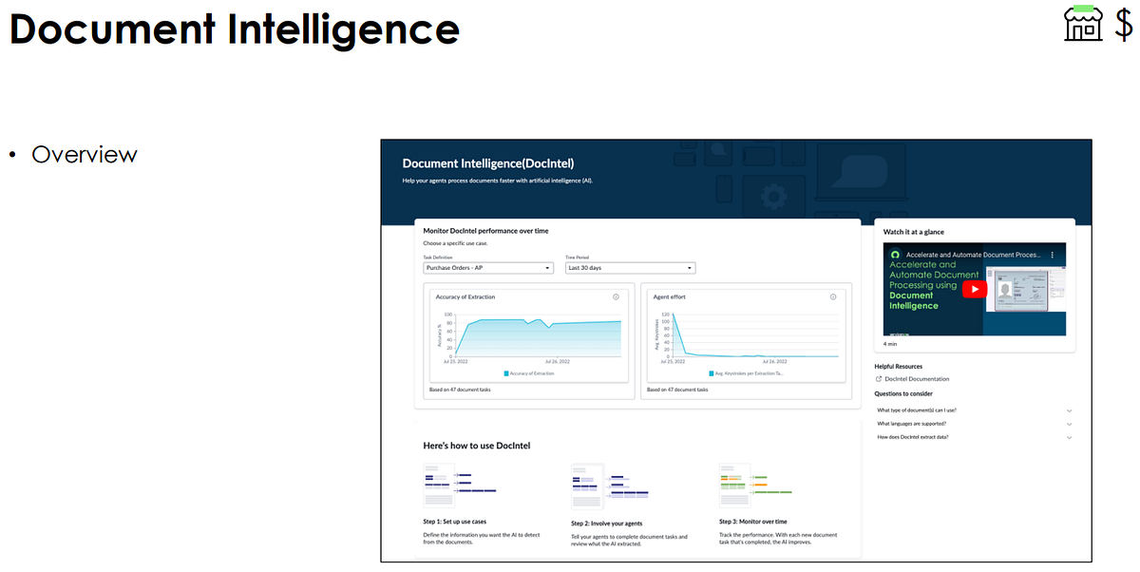Image resolution: width=1140 pixels, height=572 pixels.
Task: Expand 'How does DocIntel extract data?' question
Action: click(916, 436)
